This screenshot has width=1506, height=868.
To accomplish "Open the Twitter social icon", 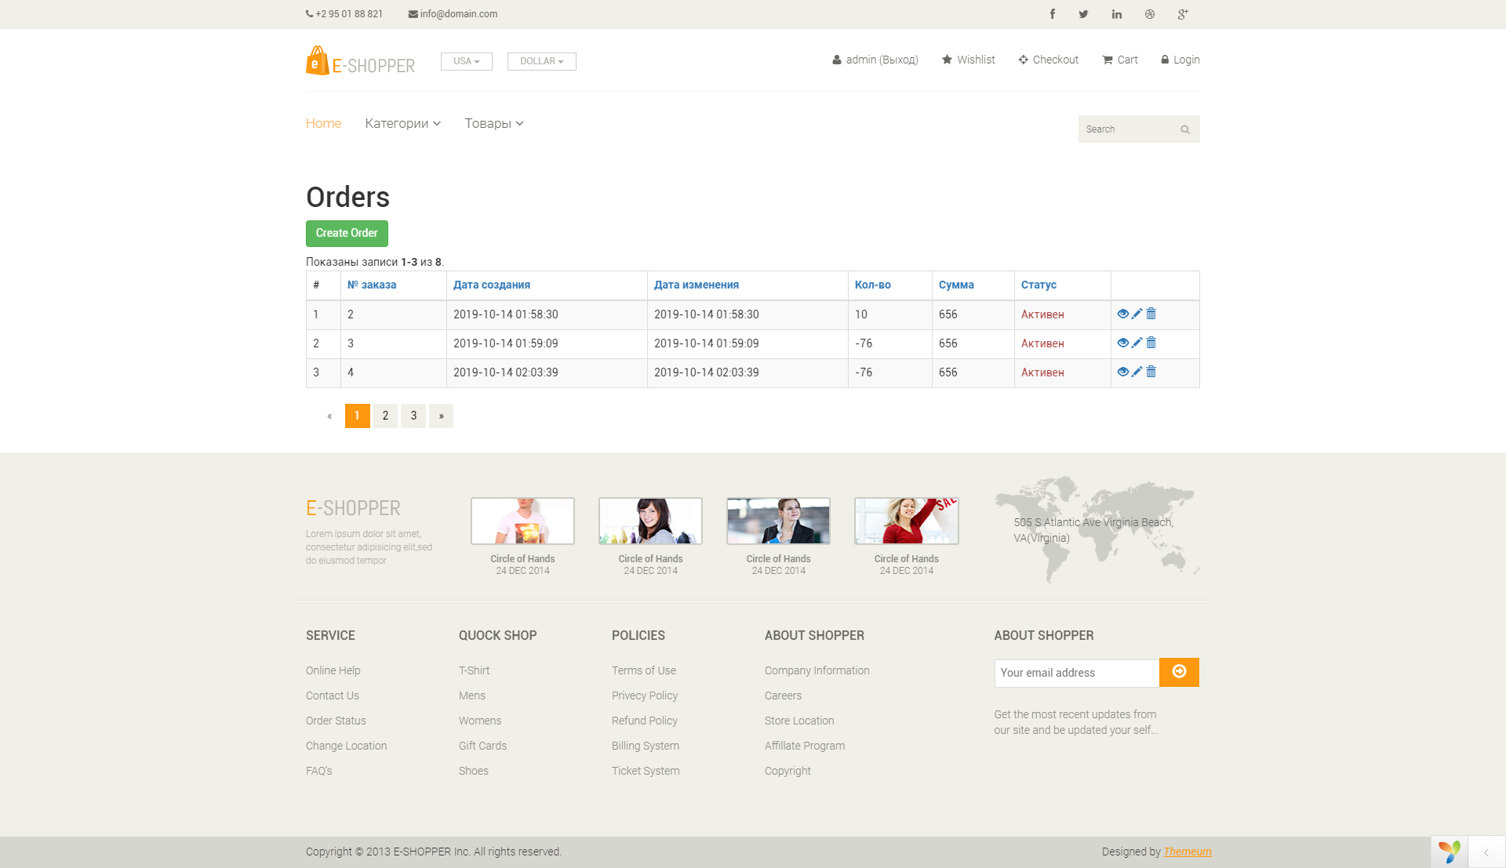I will (x=1083, y=14).
